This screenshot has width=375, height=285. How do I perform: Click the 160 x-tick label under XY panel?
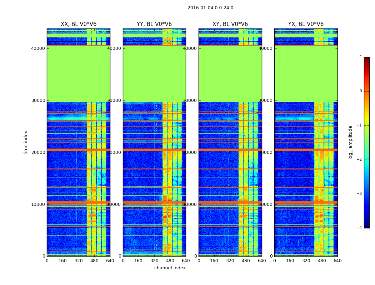(x=214, y=261)
